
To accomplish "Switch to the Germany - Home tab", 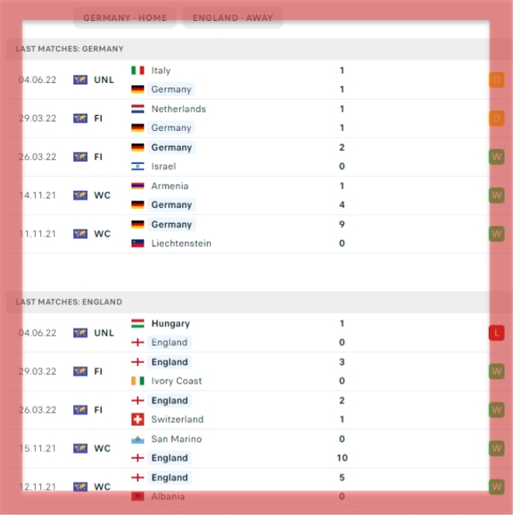I will point(125,18).
